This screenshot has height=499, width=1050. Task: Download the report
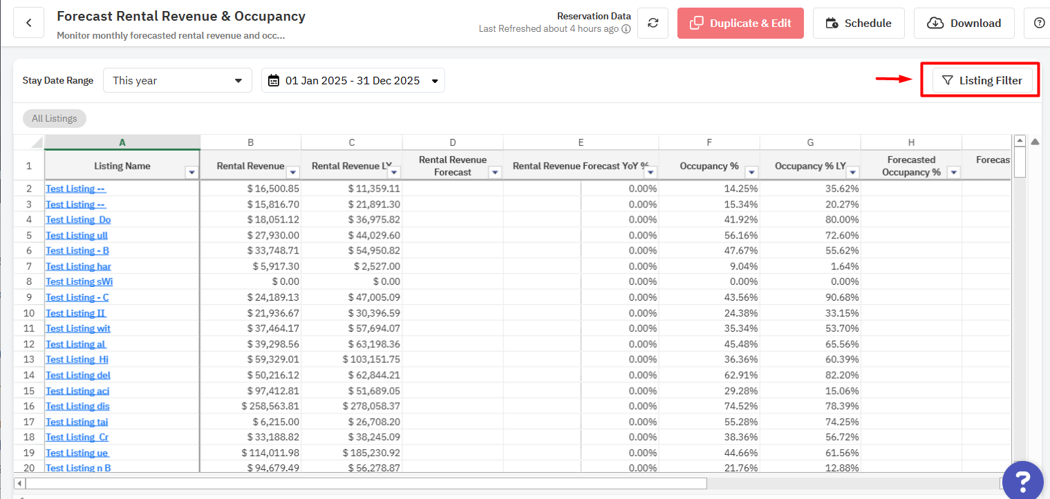964,23
